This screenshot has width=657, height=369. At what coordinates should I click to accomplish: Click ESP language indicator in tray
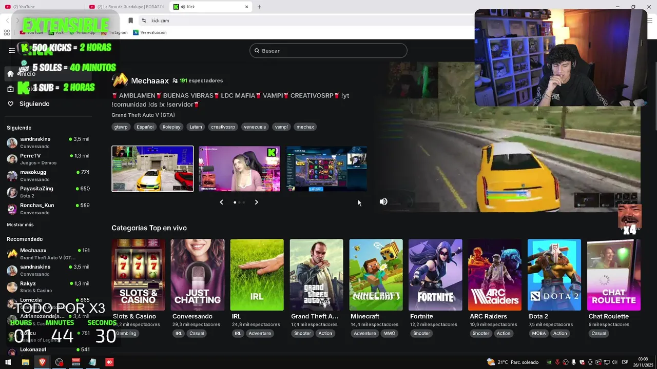[x=625, y=362]
